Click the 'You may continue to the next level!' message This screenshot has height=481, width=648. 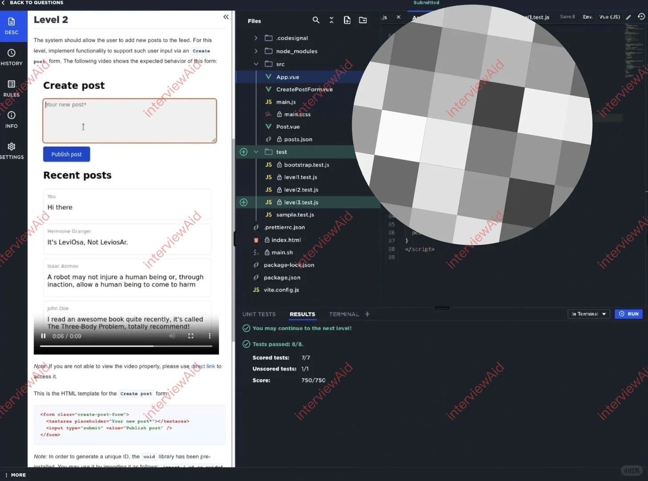coord(302,328)
